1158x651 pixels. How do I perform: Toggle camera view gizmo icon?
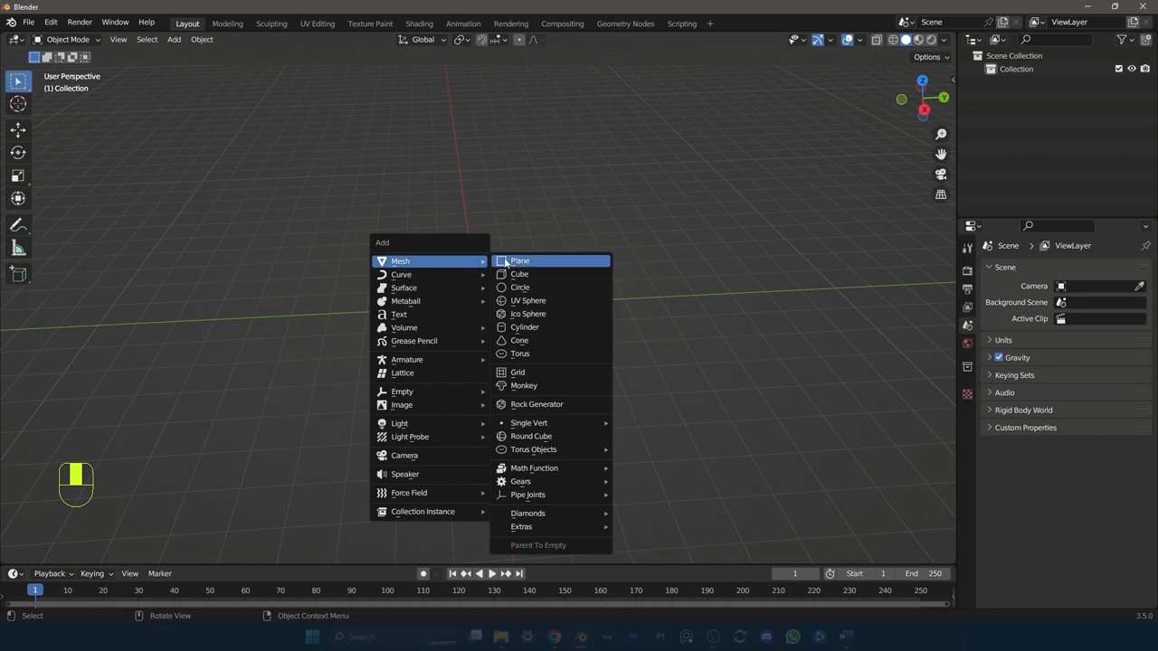(x=941, y=175)
